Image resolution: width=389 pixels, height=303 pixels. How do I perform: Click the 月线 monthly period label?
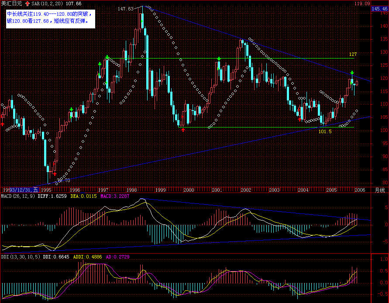(x=380, y=190)
